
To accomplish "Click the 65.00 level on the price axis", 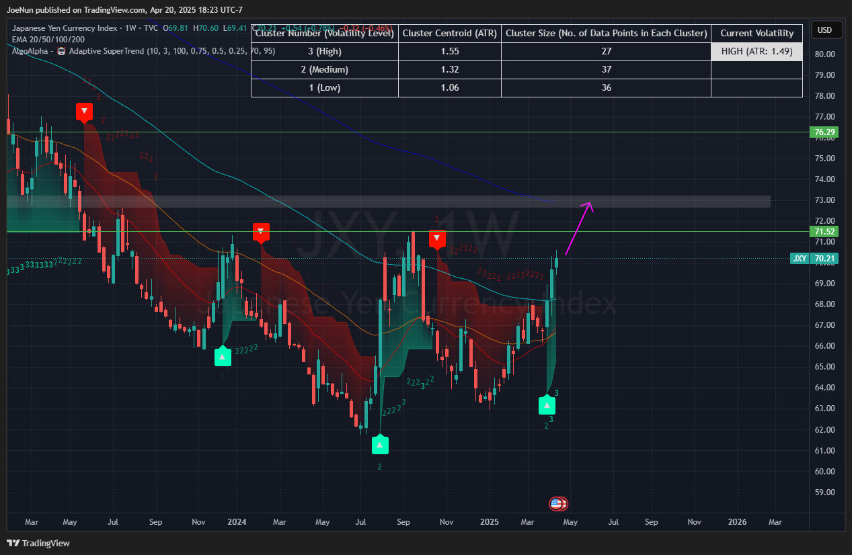I will [824, 367].
